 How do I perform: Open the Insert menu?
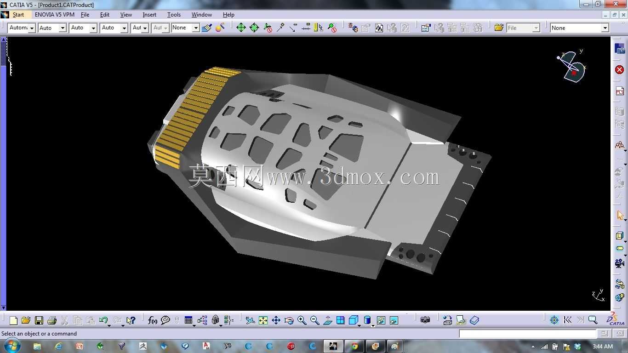[149, 15]
